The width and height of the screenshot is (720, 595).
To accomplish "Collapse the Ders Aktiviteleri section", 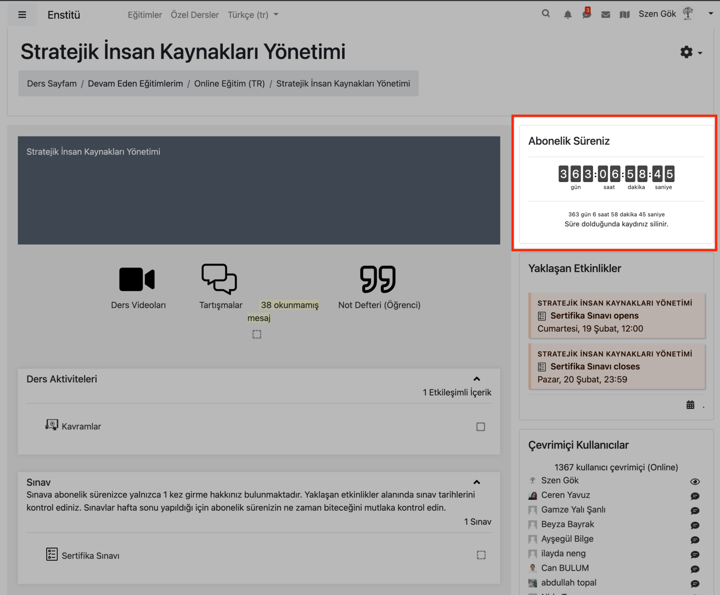I will tap(477, 379).
